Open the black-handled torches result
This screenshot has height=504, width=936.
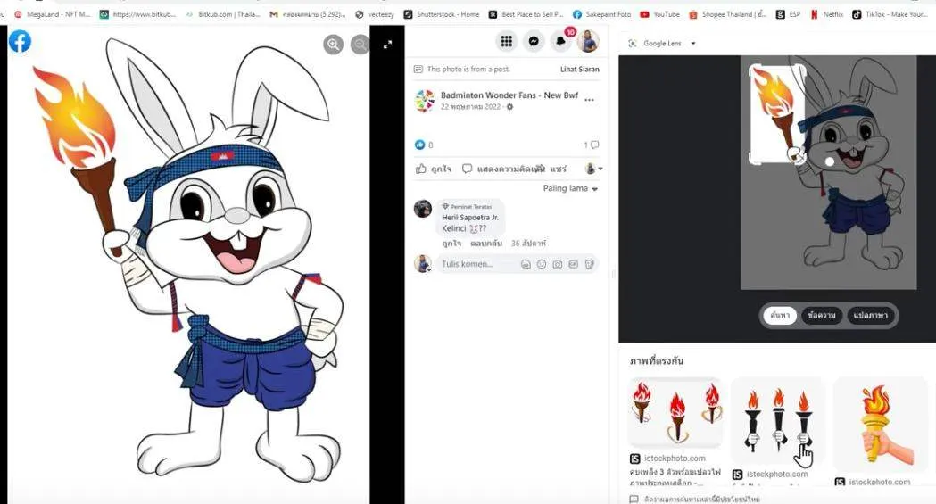[778, 420]
